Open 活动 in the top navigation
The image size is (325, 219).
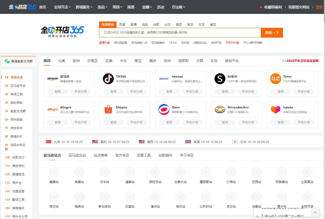click(x=160, y=7)
